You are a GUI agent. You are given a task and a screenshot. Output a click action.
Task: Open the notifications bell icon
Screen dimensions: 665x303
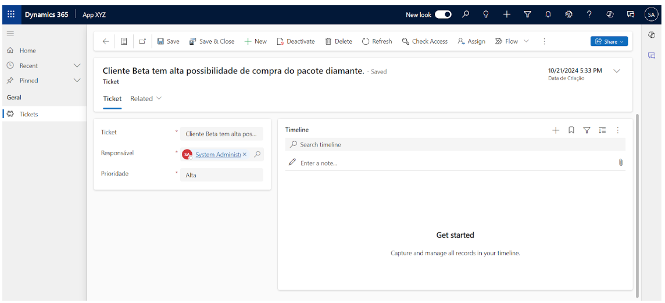[x=548, y=15]
